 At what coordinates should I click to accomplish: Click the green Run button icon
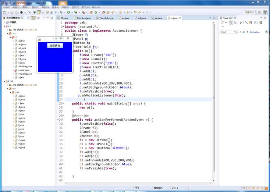tap(68, 13)
